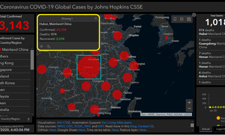Select South Korea row in country list
Screen dimensions: 225x135
tap(15, 83)
